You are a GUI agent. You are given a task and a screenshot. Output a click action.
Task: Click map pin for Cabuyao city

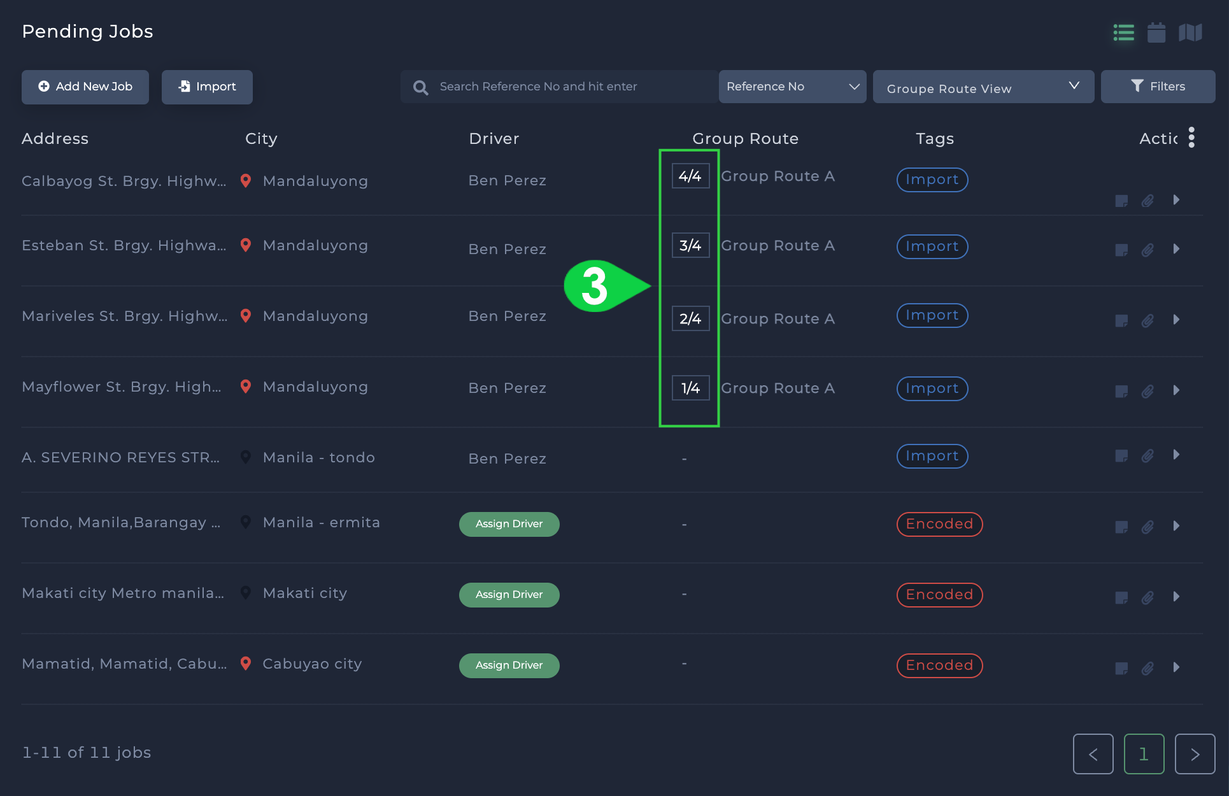pyautogui.click(x=246, y=664)
